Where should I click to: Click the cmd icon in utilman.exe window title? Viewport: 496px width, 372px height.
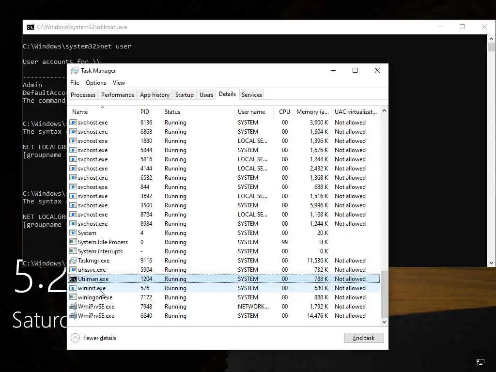click(x=31, y=27)
